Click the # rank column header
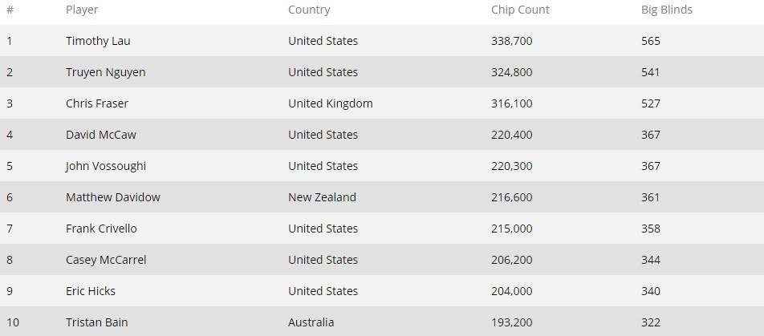 point(10,10)
